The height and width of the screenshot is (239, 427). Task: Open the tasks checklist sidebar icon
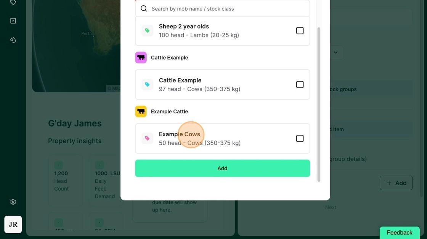pyautogui.click(x=13, y=21)
